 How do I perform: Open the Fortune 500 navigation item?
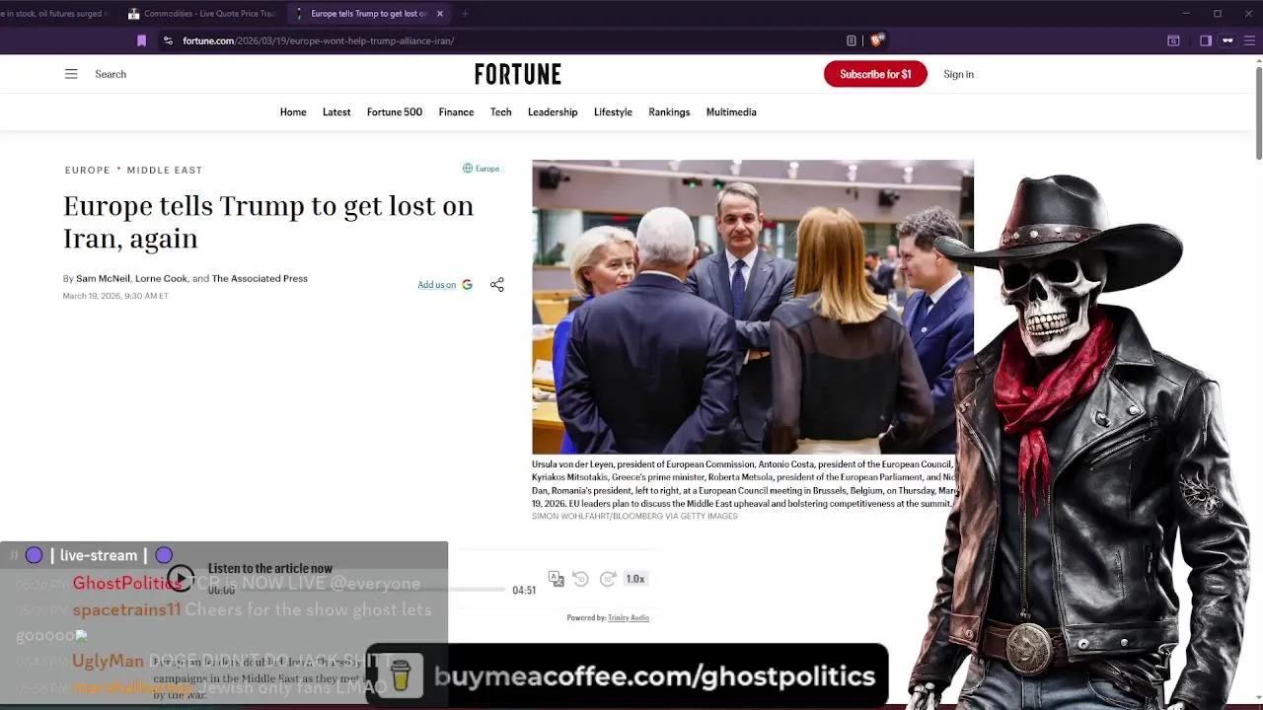(395, 112)
